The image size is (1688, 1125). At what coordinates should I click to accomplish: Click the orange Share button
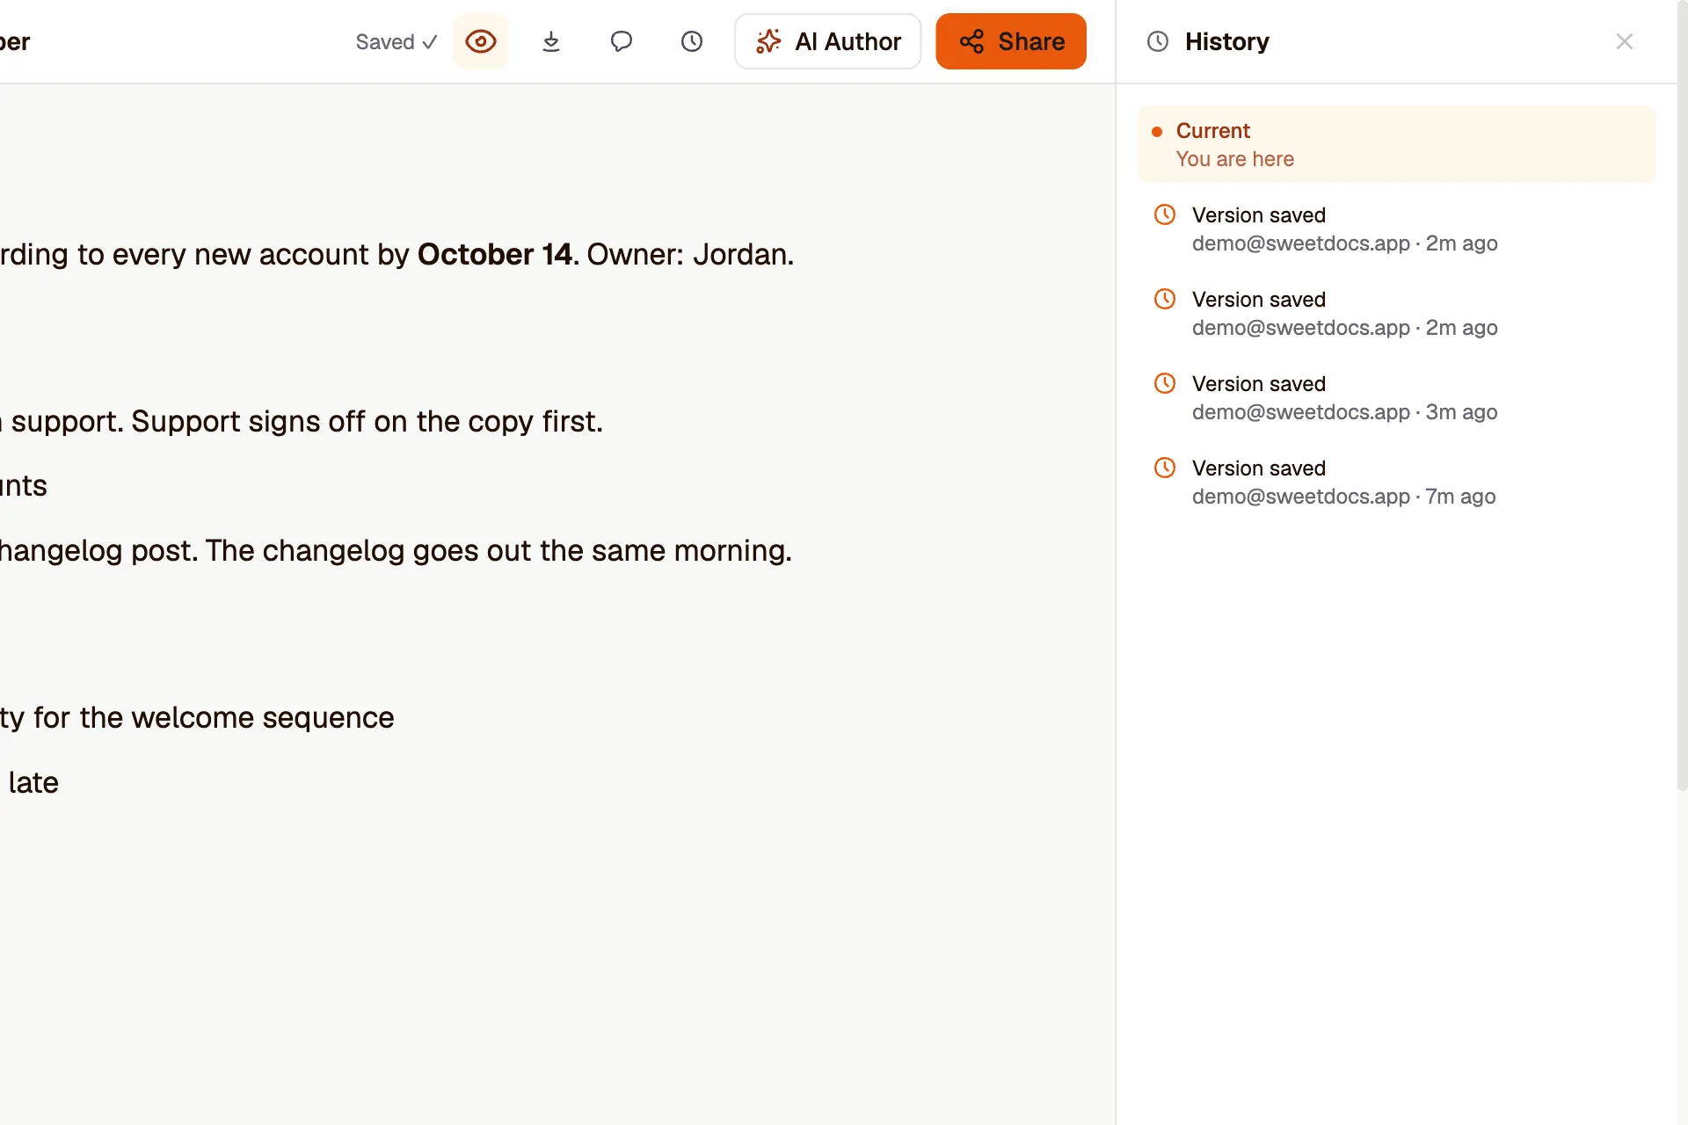1011,41
